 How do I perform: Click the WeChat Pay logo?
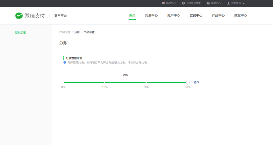tap(30, 16)
